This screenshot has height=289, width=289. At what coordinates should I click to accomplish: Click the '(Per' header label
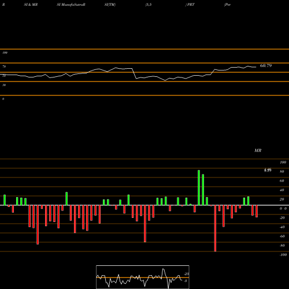[227, 5]
